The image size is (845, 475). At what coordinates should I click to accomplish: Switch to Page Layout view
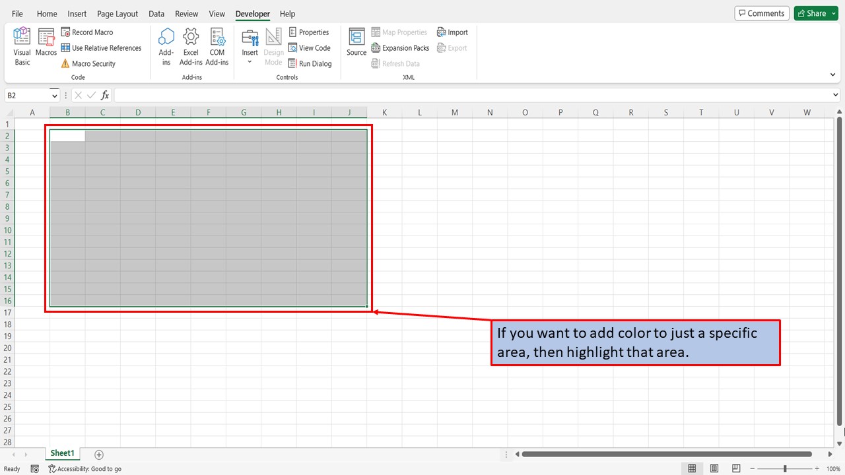click(714, 468)
